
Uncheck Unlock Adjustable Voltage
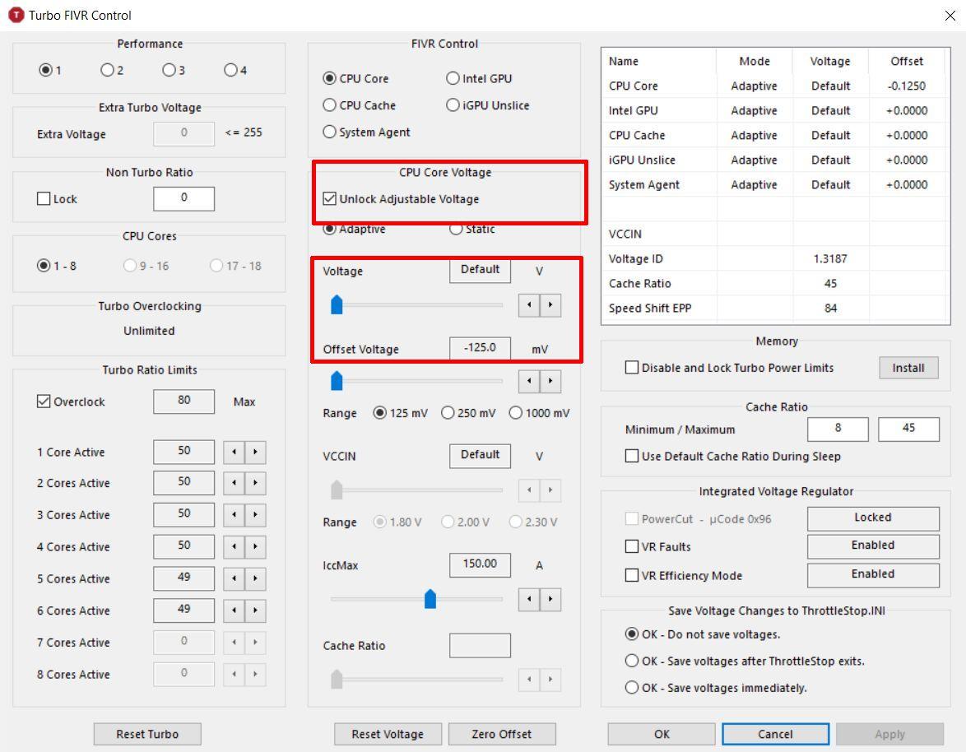tap(330, 199)
